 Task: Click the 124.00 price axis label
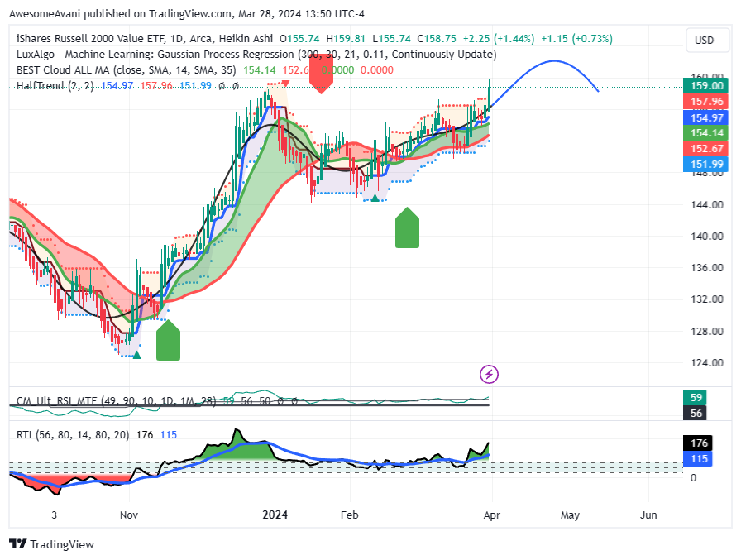[707, 362]
